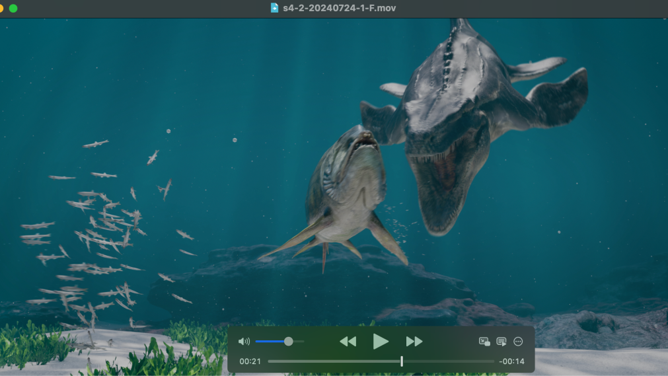668x376 pixels.
Task: Click the movie file icon in title bar
Action: point(274,8)
